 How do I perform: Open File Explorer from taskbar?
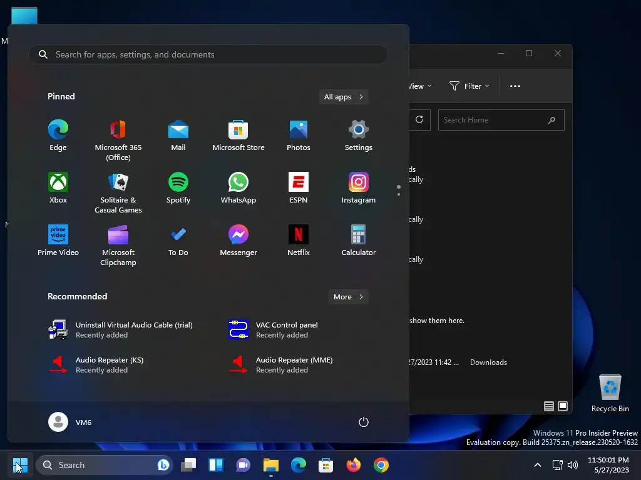tap(270, 465)
